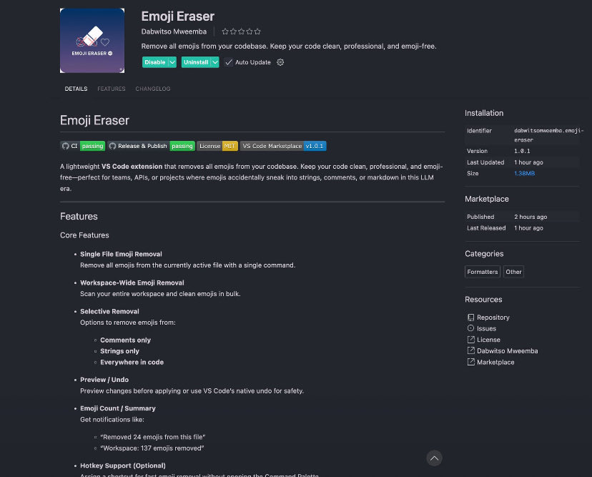This screenshot has height=477, width=592.
Task: Click the License external-link icon
Action: pyautogui.click(x=470, y=340)
